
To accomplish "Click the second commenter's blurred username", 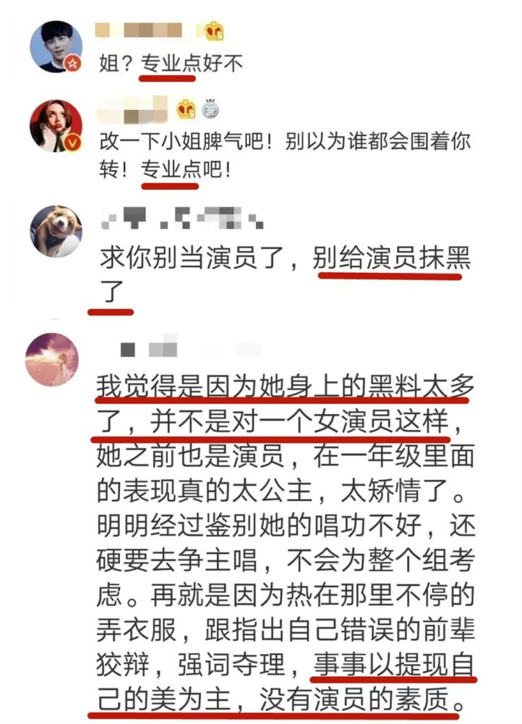I will tap(133, 110).
